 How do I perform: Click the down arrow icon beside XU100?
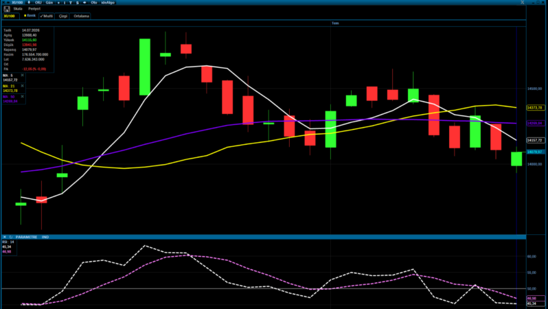[29, 3]
